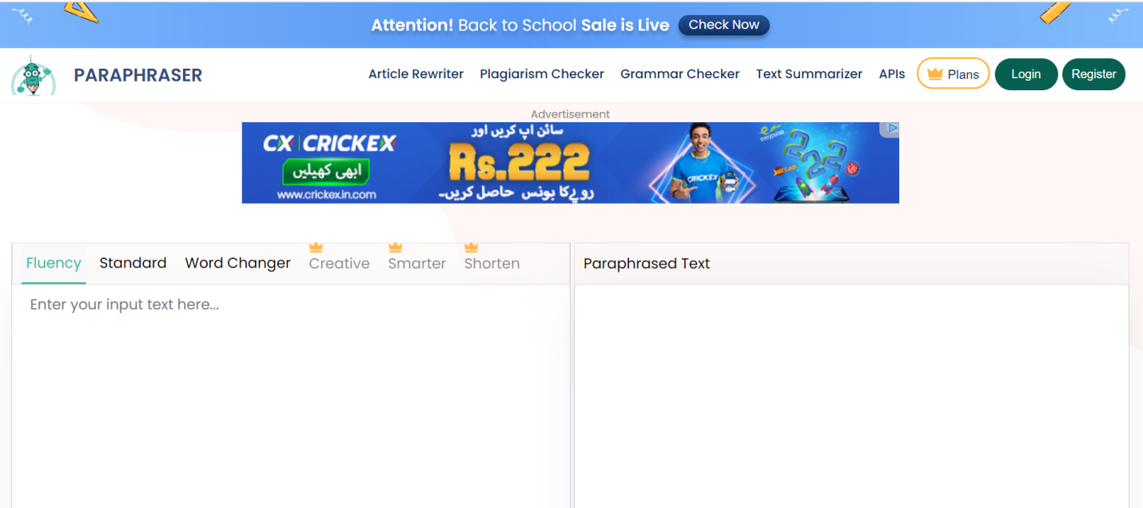Open the Grammar Checker tool
1143x508 pixels.
pos(680,74)
